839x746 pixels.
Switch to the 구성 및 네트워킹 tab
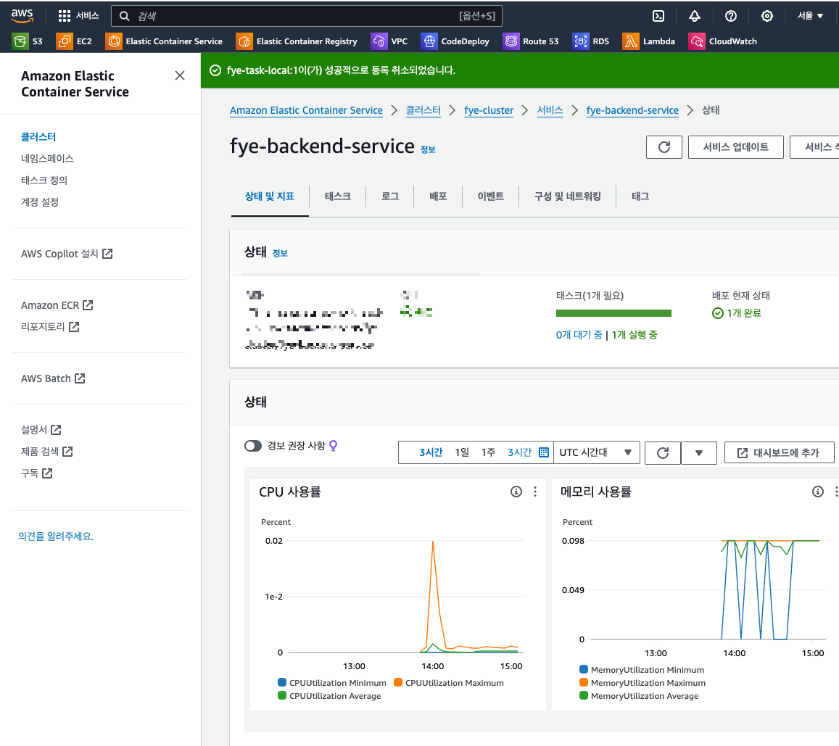click(568, 196)
